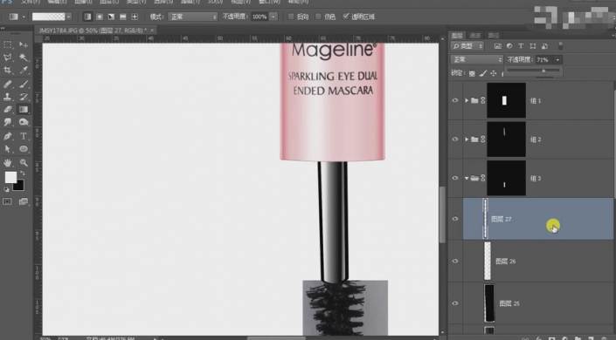Switch to the Channels panel tab
616x340 pixels.
pyautogui.click(x=475, y=36)
